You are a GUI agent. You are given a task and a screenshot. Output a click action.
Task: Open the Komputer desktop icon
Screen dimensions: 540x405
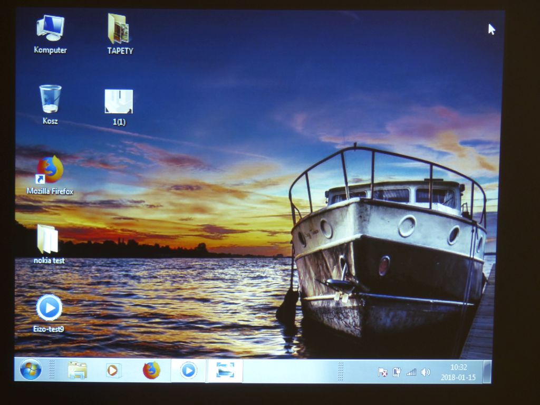50,28
